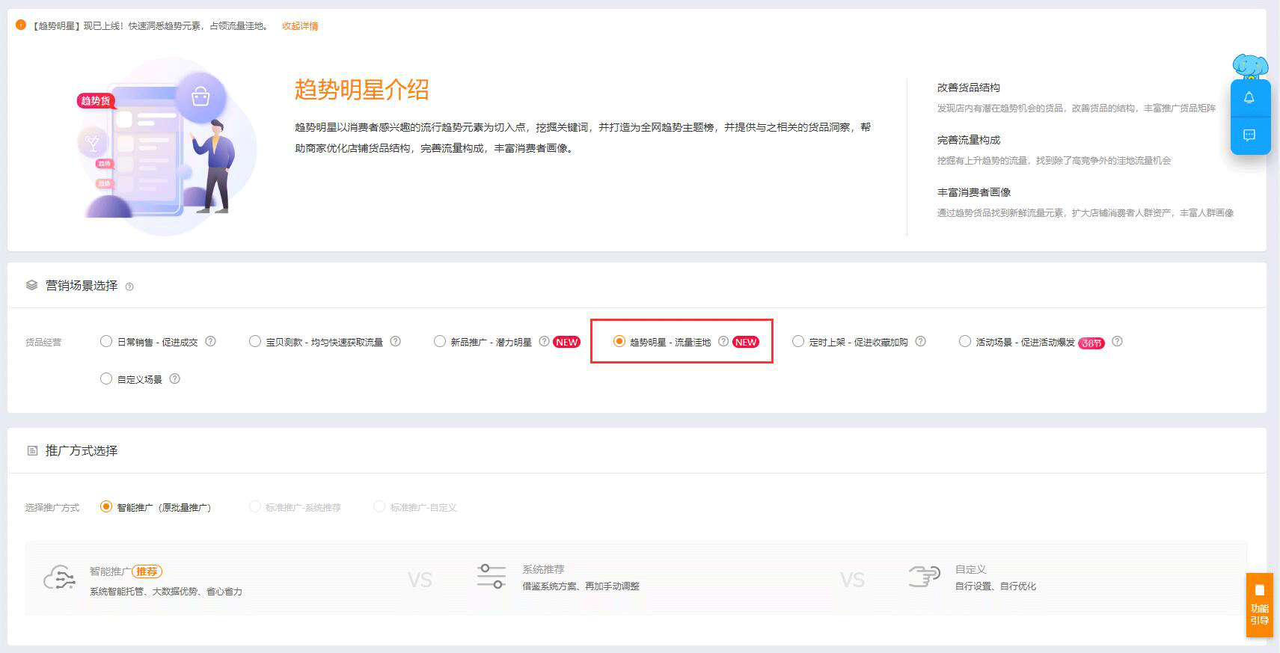Screen dimensions: 1280x653
Task: Choose 活动场景 - 促进活动爆发 option
Action: [x=965, y=341]
